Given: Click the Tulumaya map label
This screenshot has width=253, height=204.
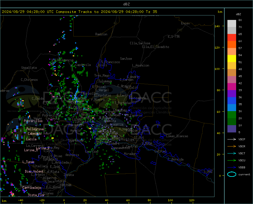Looking at the screenshot, I should 105,81.
